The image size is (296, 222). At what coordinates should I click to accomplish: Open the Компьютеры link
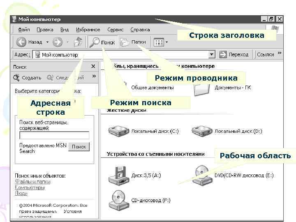[30, 187]
